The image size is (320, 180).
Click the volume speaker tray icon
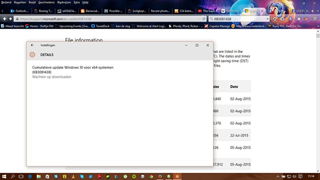(294, 176)
